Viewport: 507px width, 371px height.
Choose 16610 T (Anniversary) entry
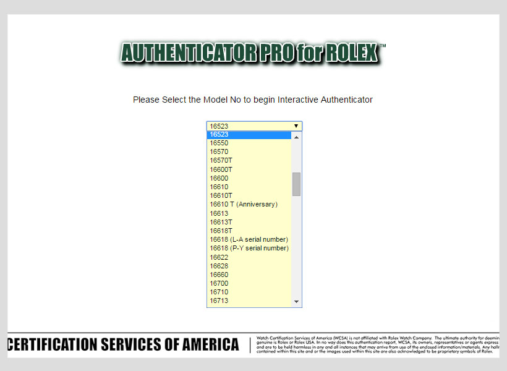(x=249, y=205)
